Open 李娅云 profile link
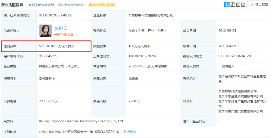This screenshot has width=273, height=138. 61,28
